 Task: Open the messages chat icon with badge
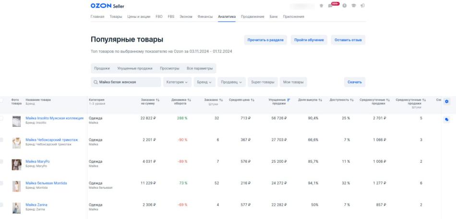(330, 6)
